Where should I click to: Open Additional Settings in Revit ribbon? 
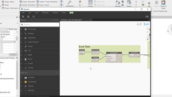[x=70, y=4]
